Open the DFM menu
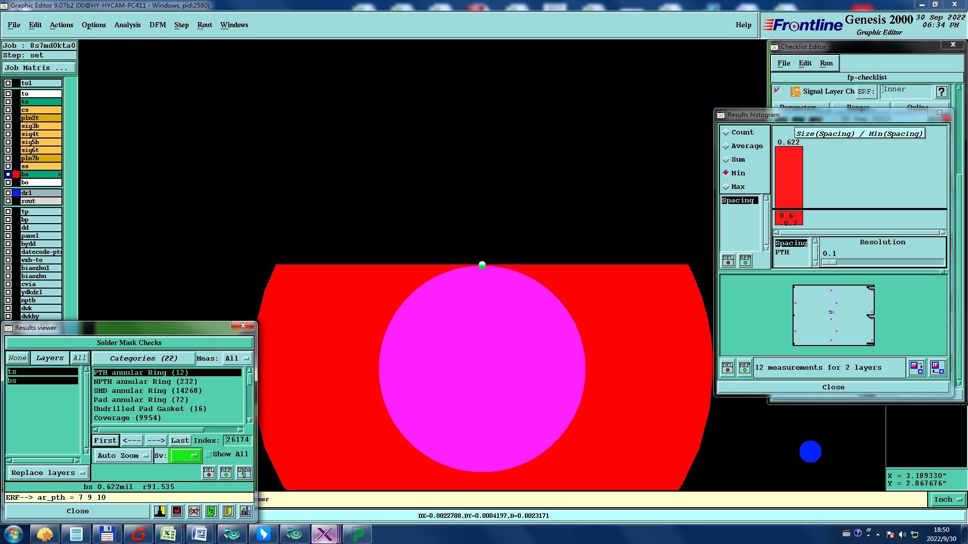Image resolution: width=968 pixels, height=544 pixels. click(157, 25)
